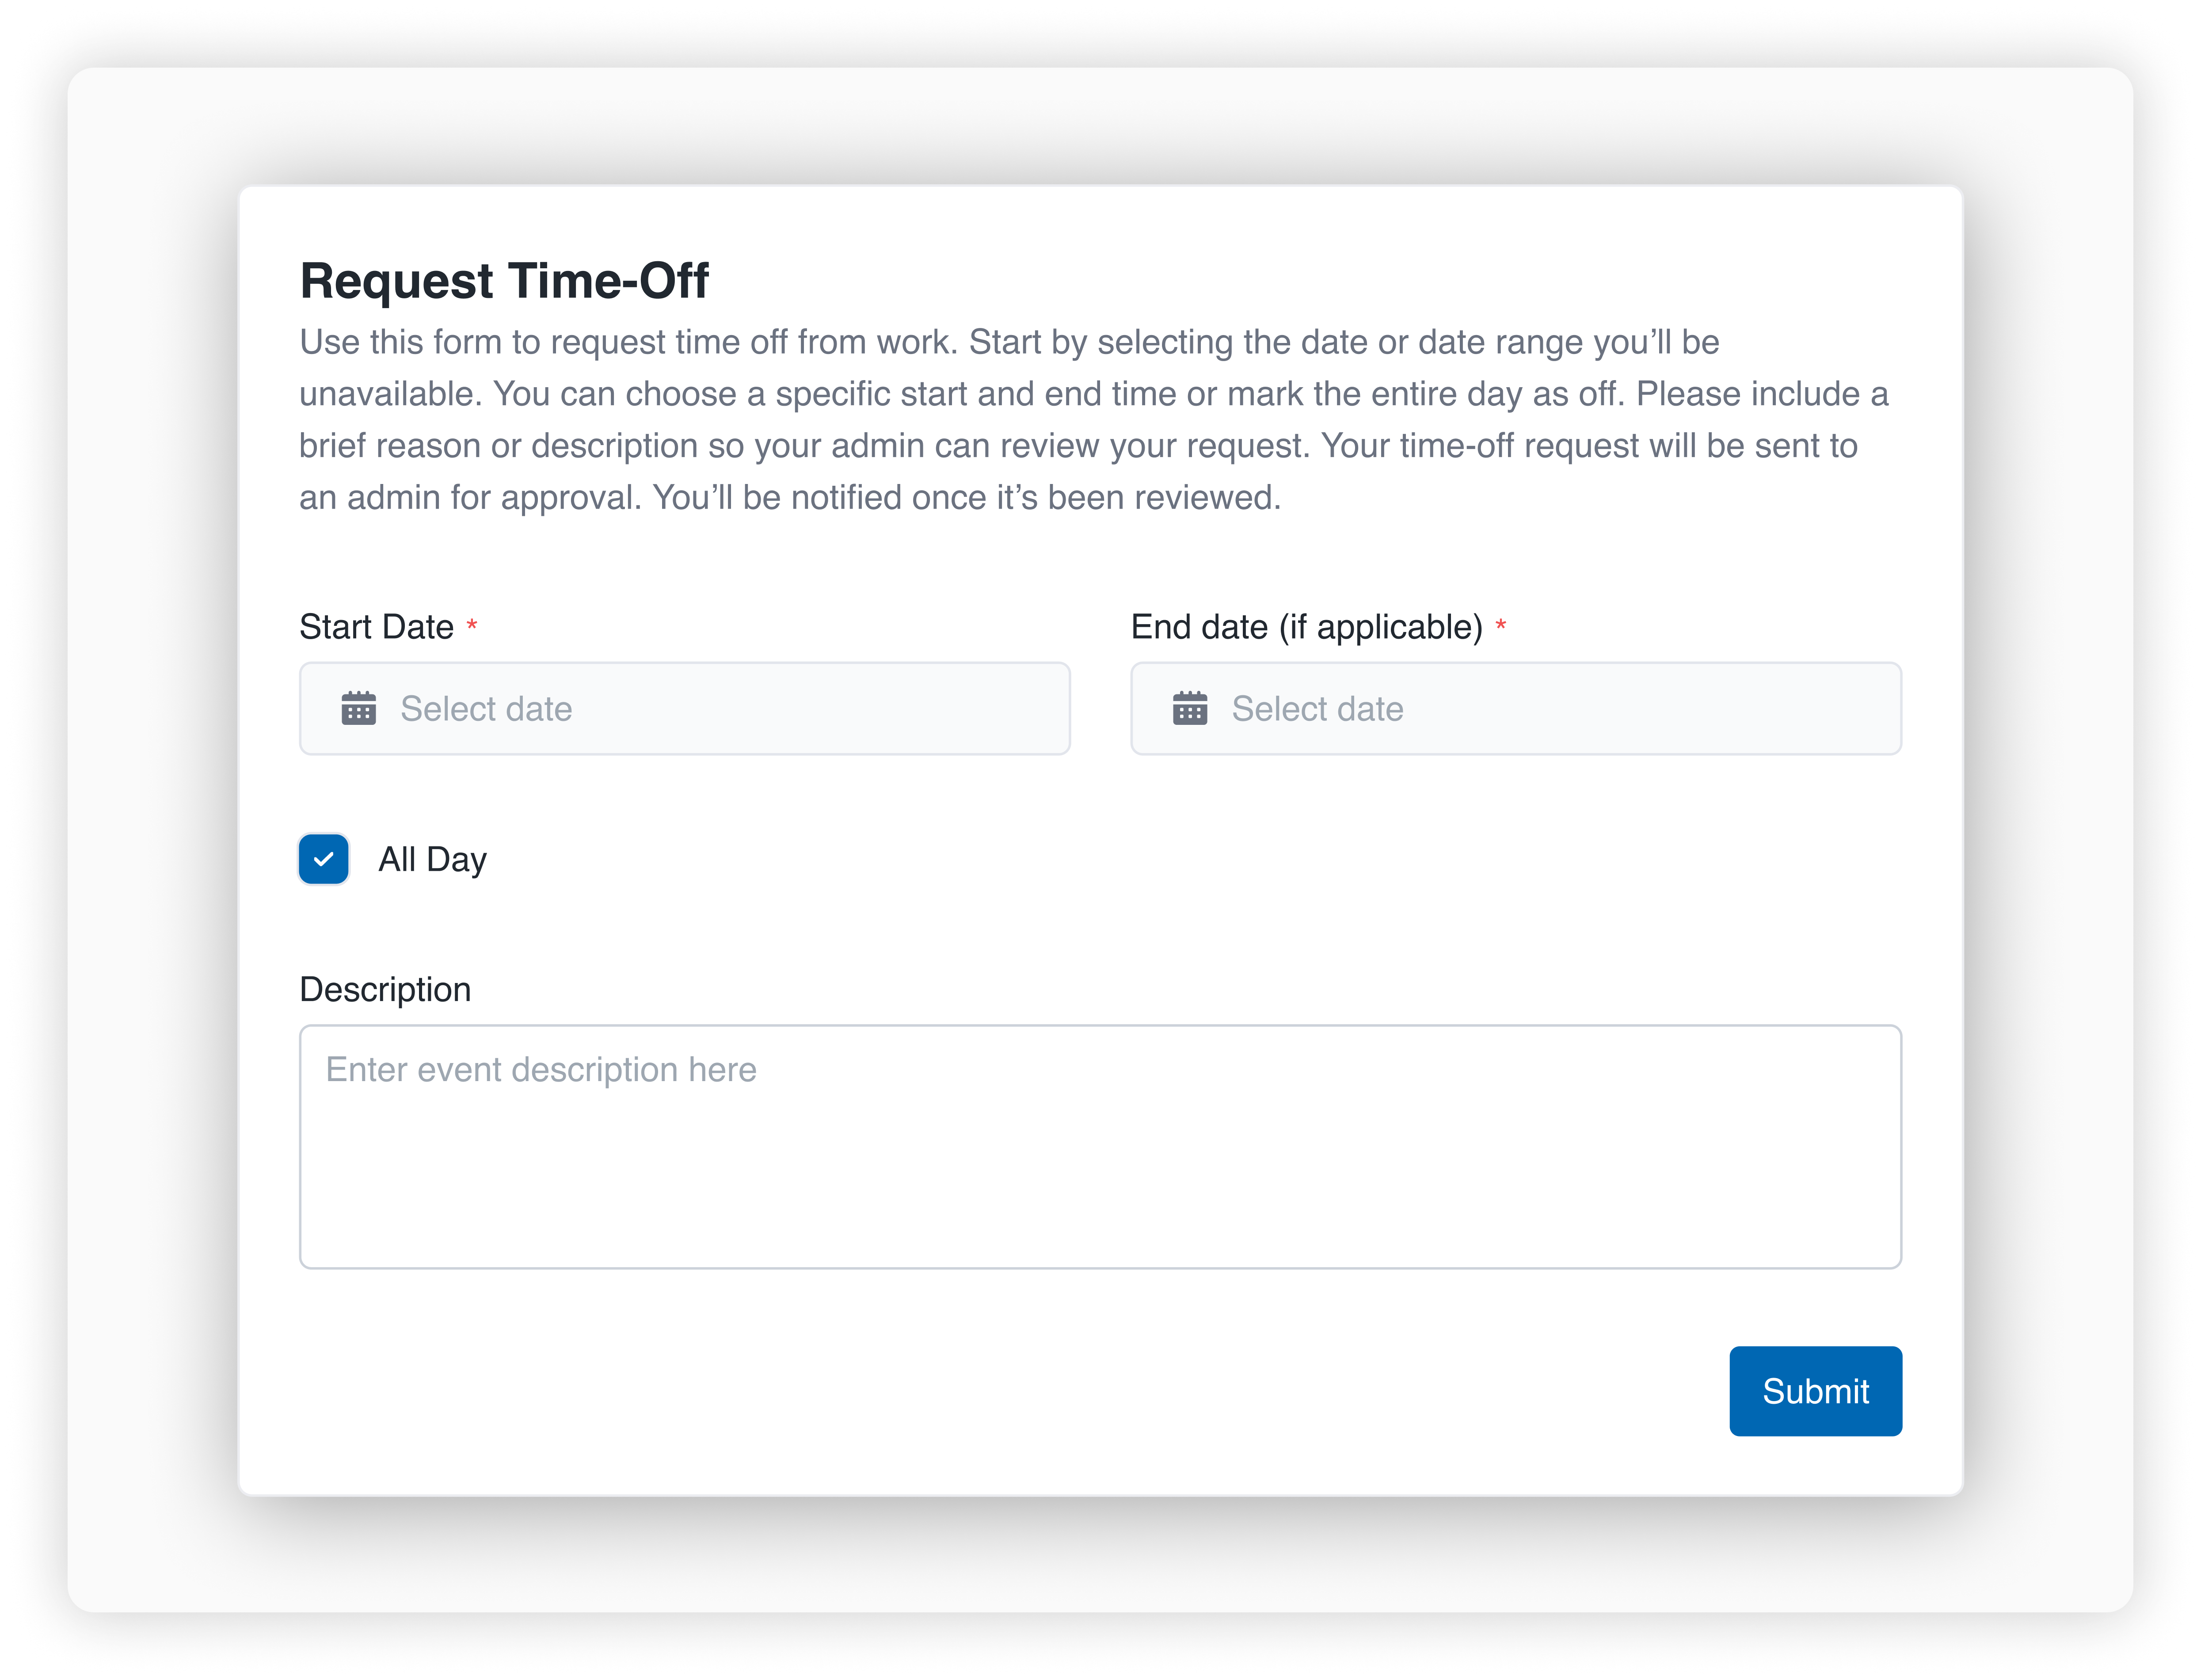The image size is (2201, 1680).
Task: Submit the time-off request
Action: pos(1815,1391)
